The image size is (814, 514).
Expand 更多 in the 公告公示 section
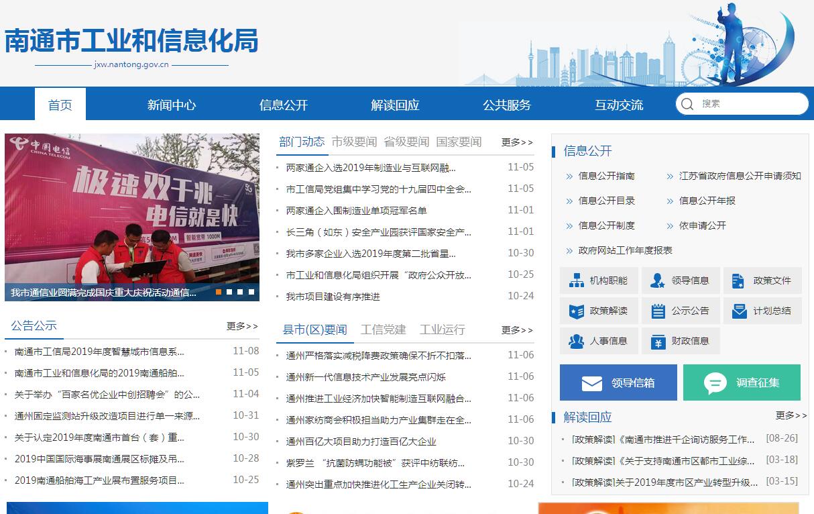pyautogui.click(x=242, y=326)
